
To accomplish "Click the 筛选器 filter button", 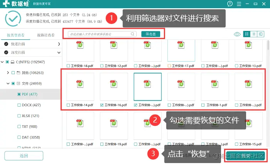I will (151, 34).
